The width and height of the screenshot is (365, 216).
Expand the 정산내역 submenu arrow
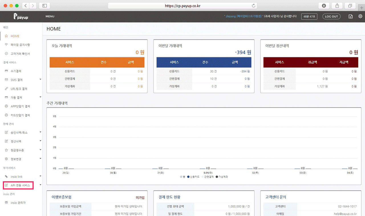[40, 141]
